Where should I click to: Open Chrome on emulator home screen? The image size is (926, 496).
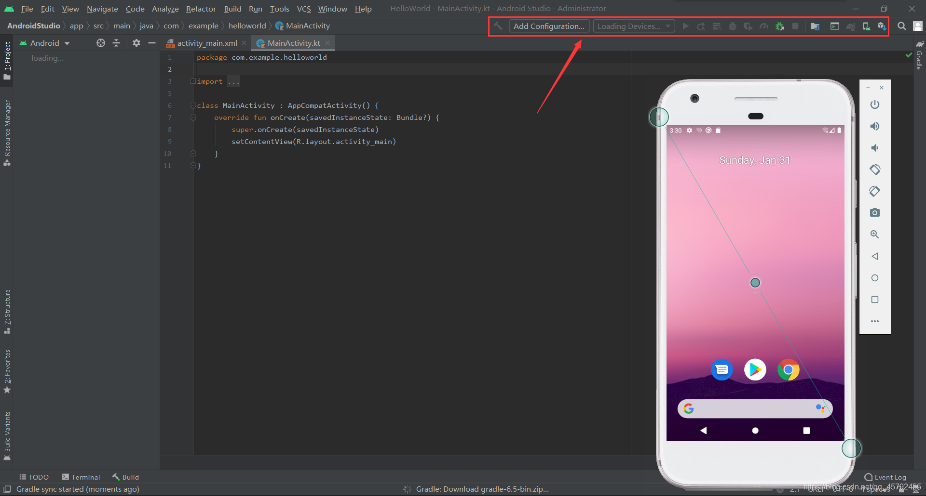click(789, 370)
